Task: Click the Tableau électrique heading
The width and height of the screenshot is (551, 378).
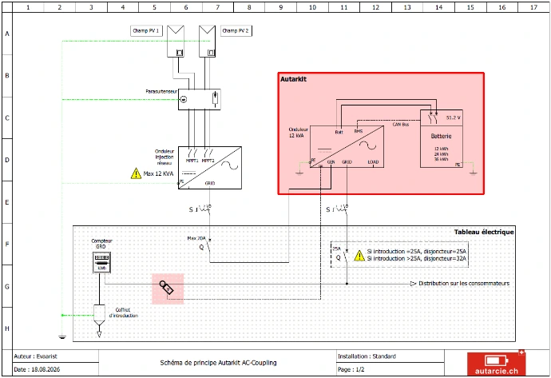Action: tap(484, 232)
